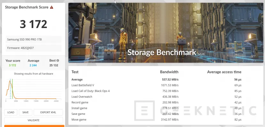This screenshot has height=127, width=265.
Task: Click the Install game row label
Action: click(79, 108)
